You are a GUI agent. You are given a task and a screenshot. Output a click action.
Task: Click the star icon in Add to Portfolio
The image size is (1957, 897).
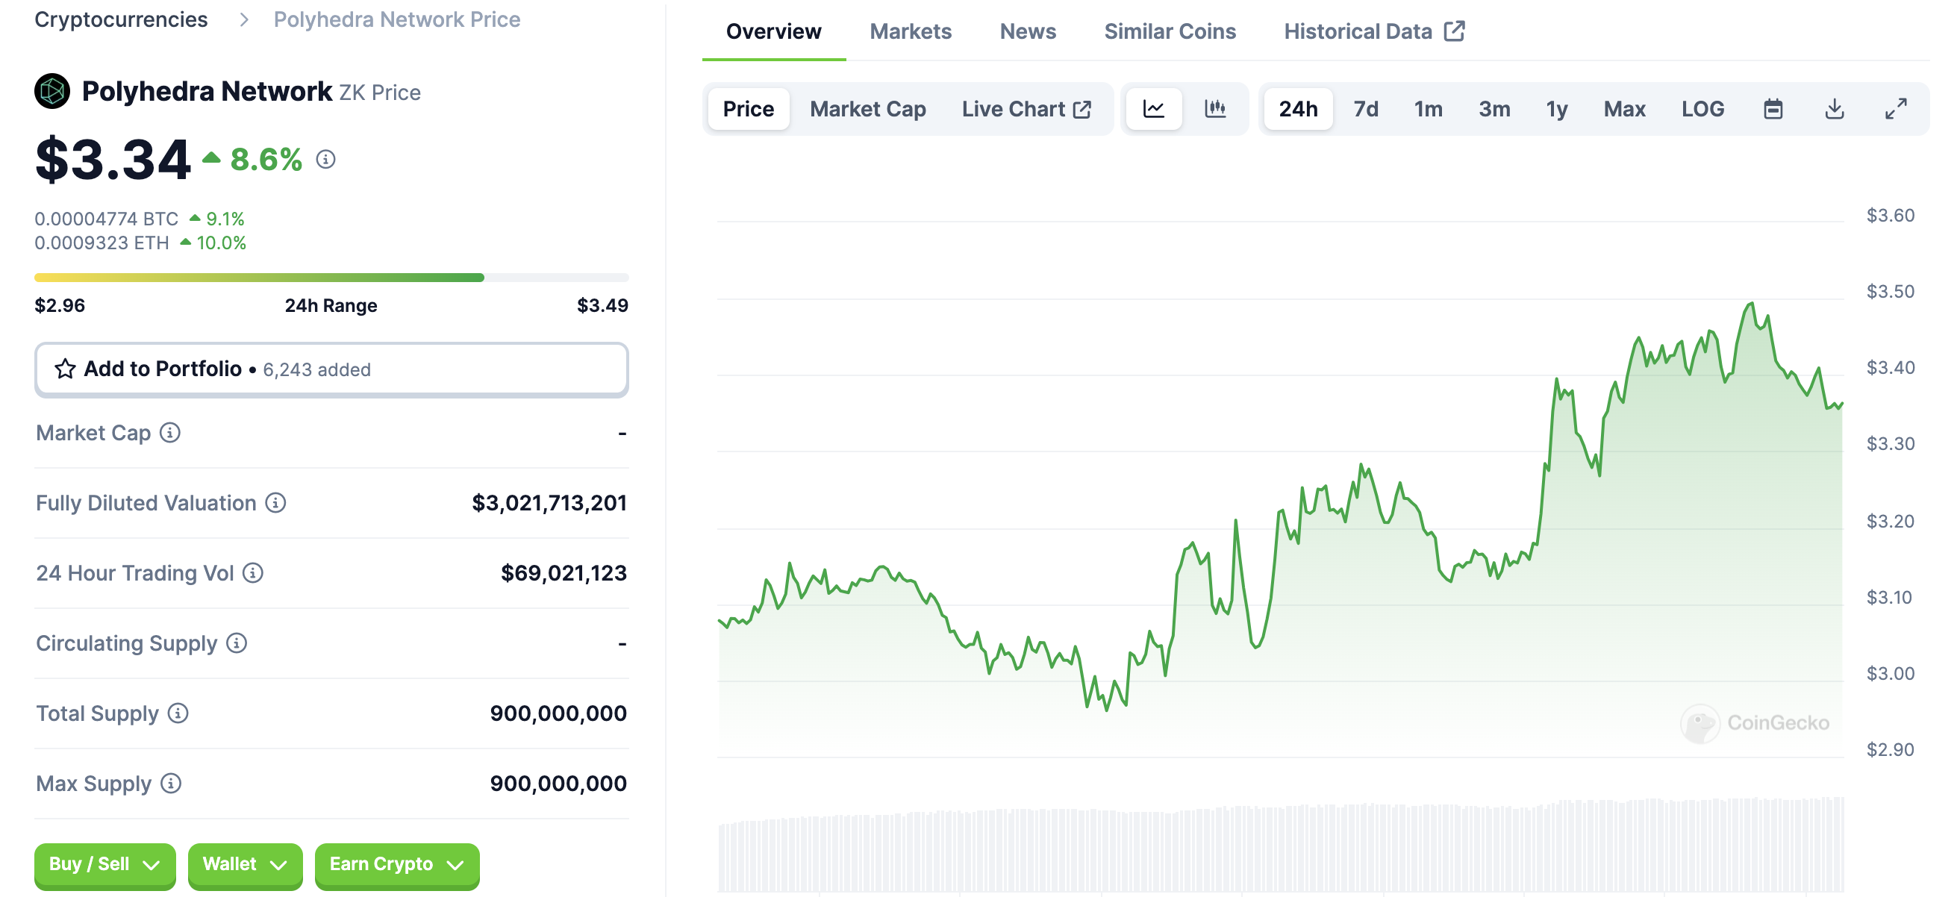click(x=66, y=369)
